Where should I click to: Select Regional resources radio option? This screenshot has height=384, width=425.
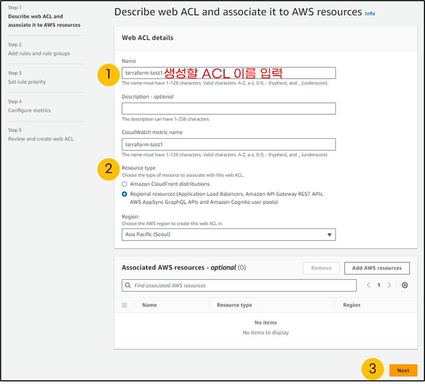pyautogui.click(x=124, y=194)
